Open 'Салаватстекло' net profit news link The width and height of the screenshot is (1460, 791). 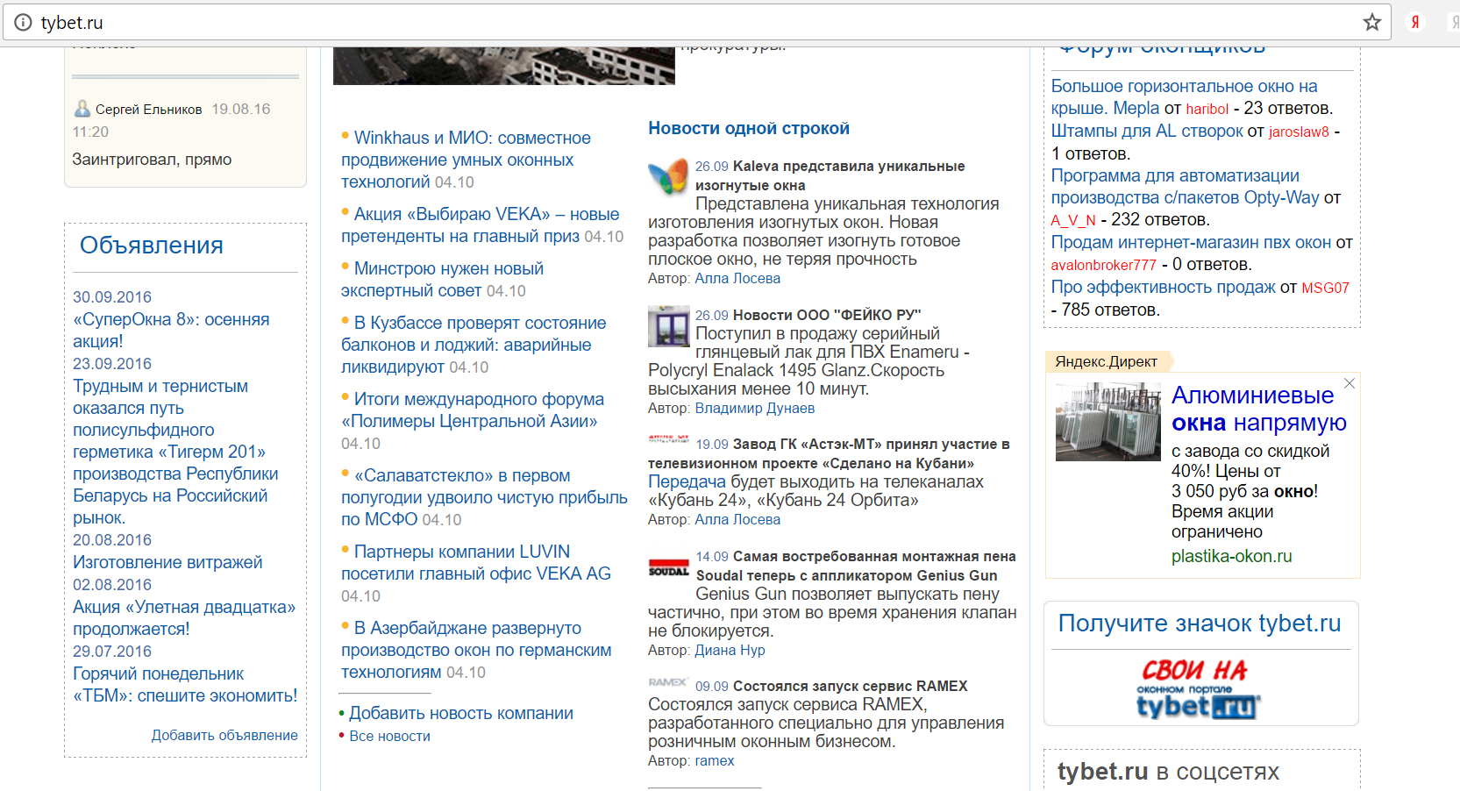point(484,497)
